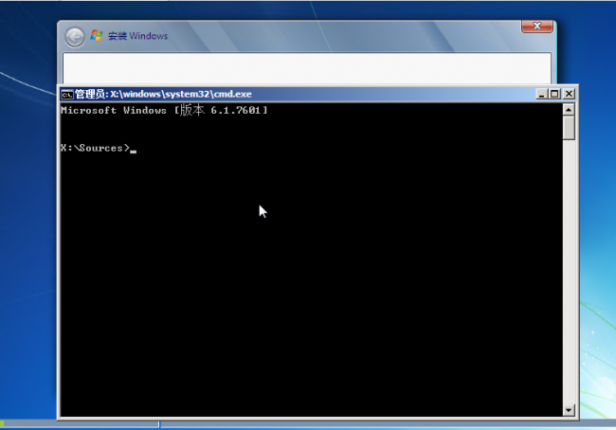Click the X:\Sources> prompt line
The image size is (616, 430).
point(99,148)
